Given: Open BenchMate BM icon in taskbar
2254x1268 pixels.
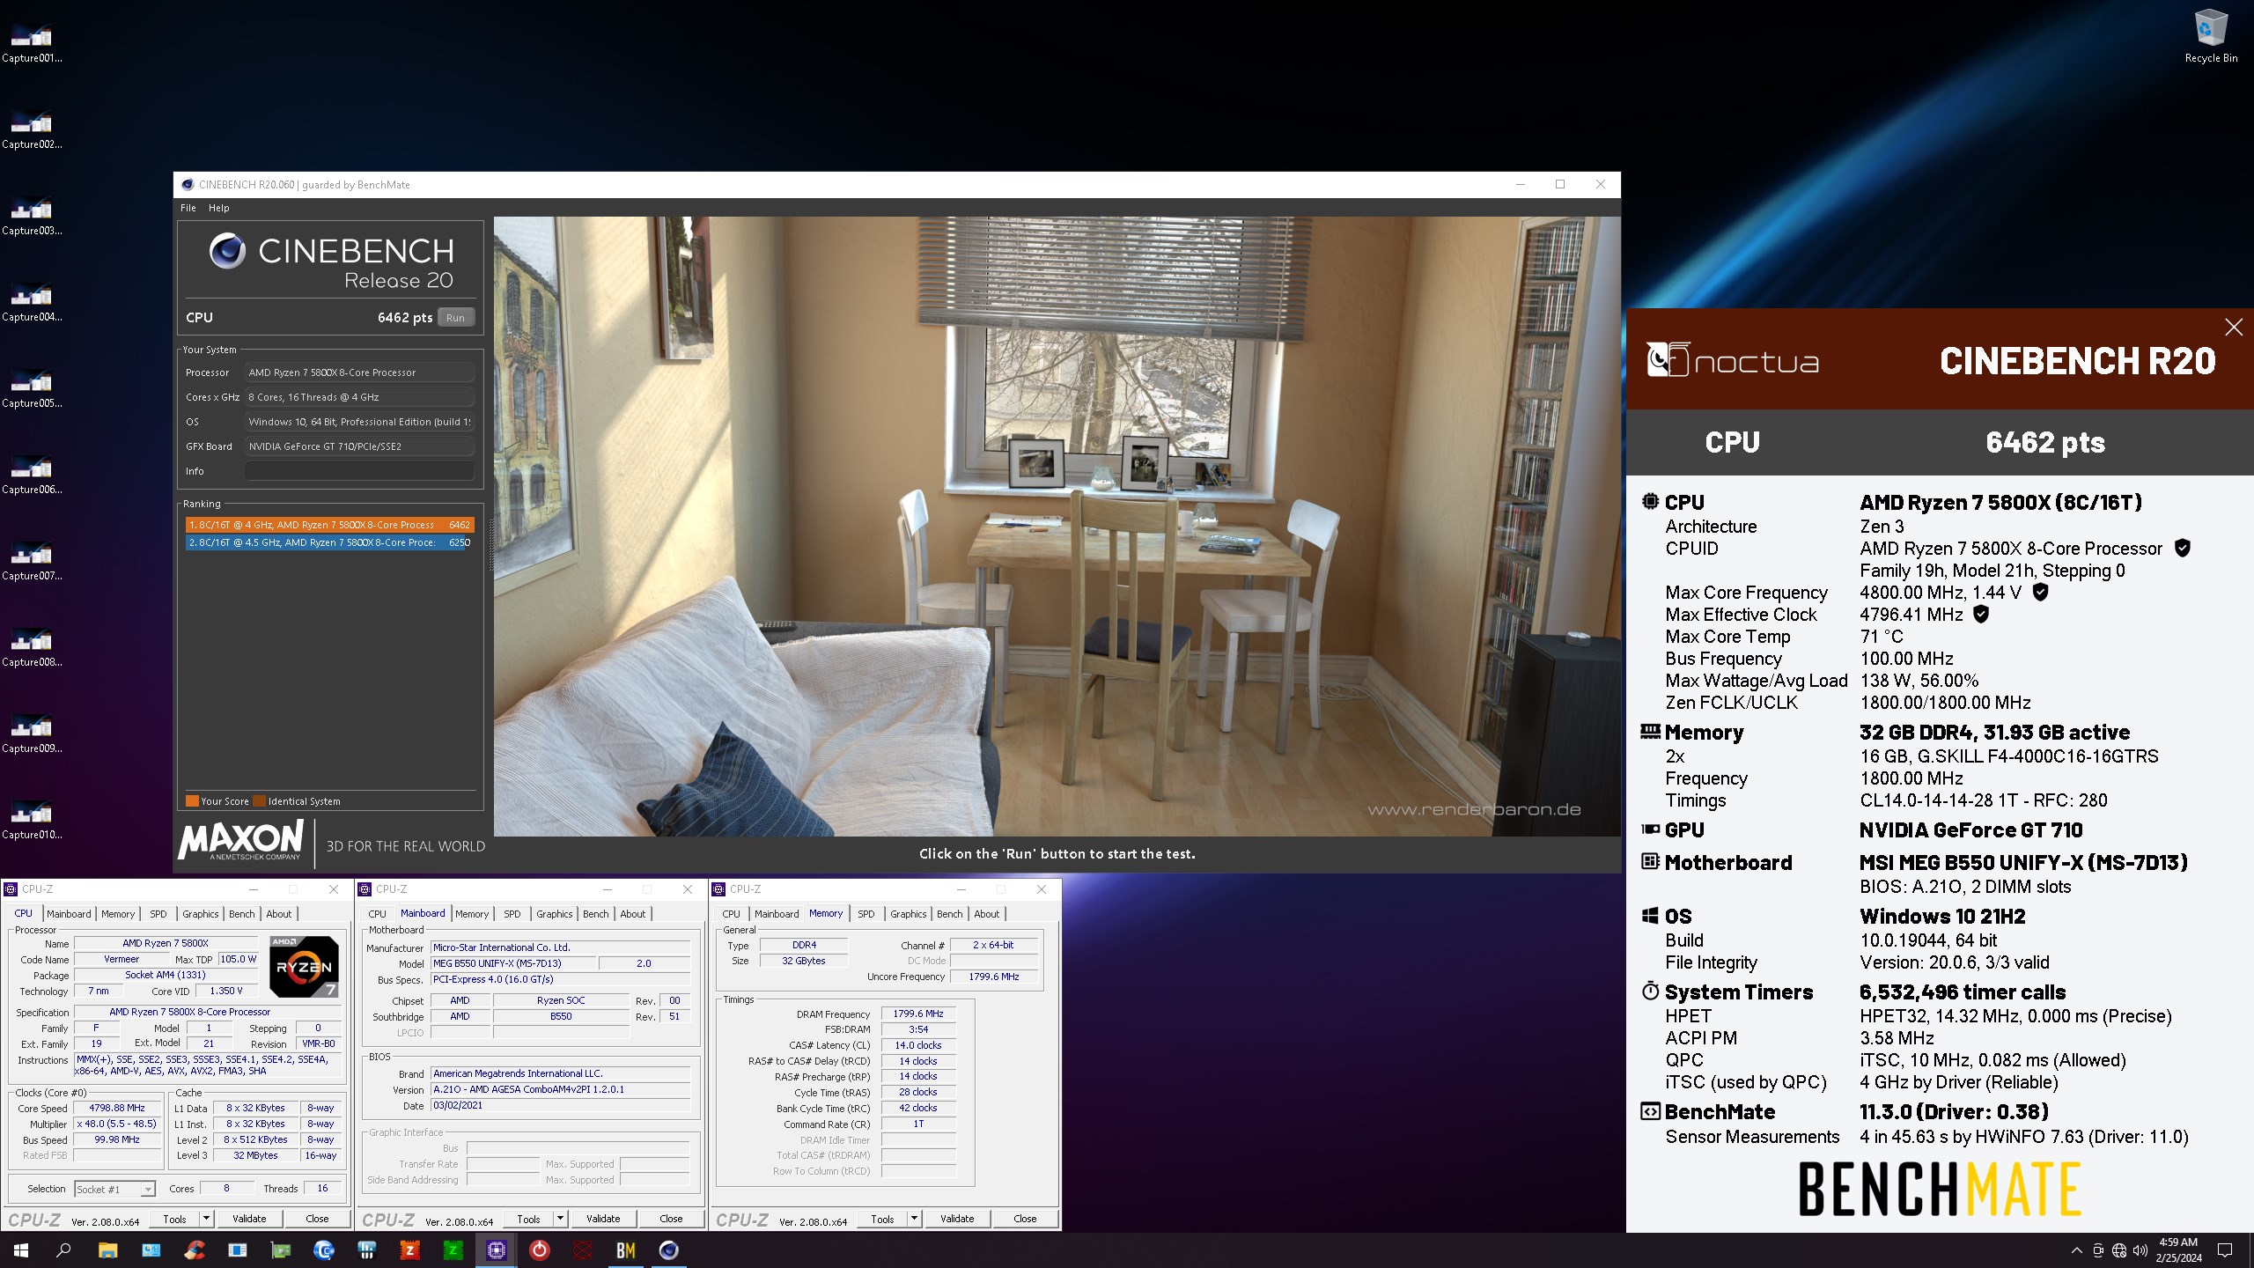Looking at the screenshot, I should (x=625, y=1250).
